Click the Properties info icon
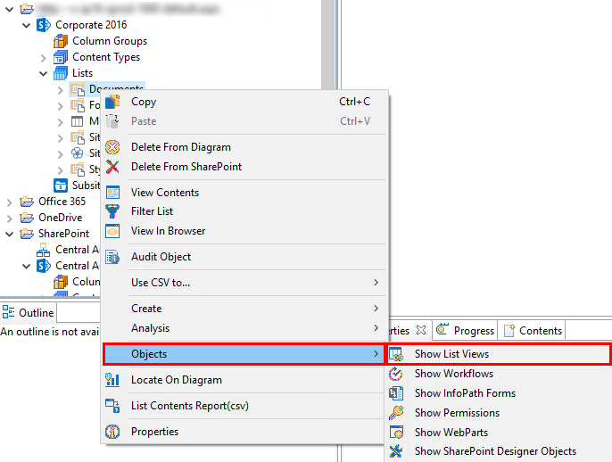Screen dimensions: 612x462 coord(112,432)
